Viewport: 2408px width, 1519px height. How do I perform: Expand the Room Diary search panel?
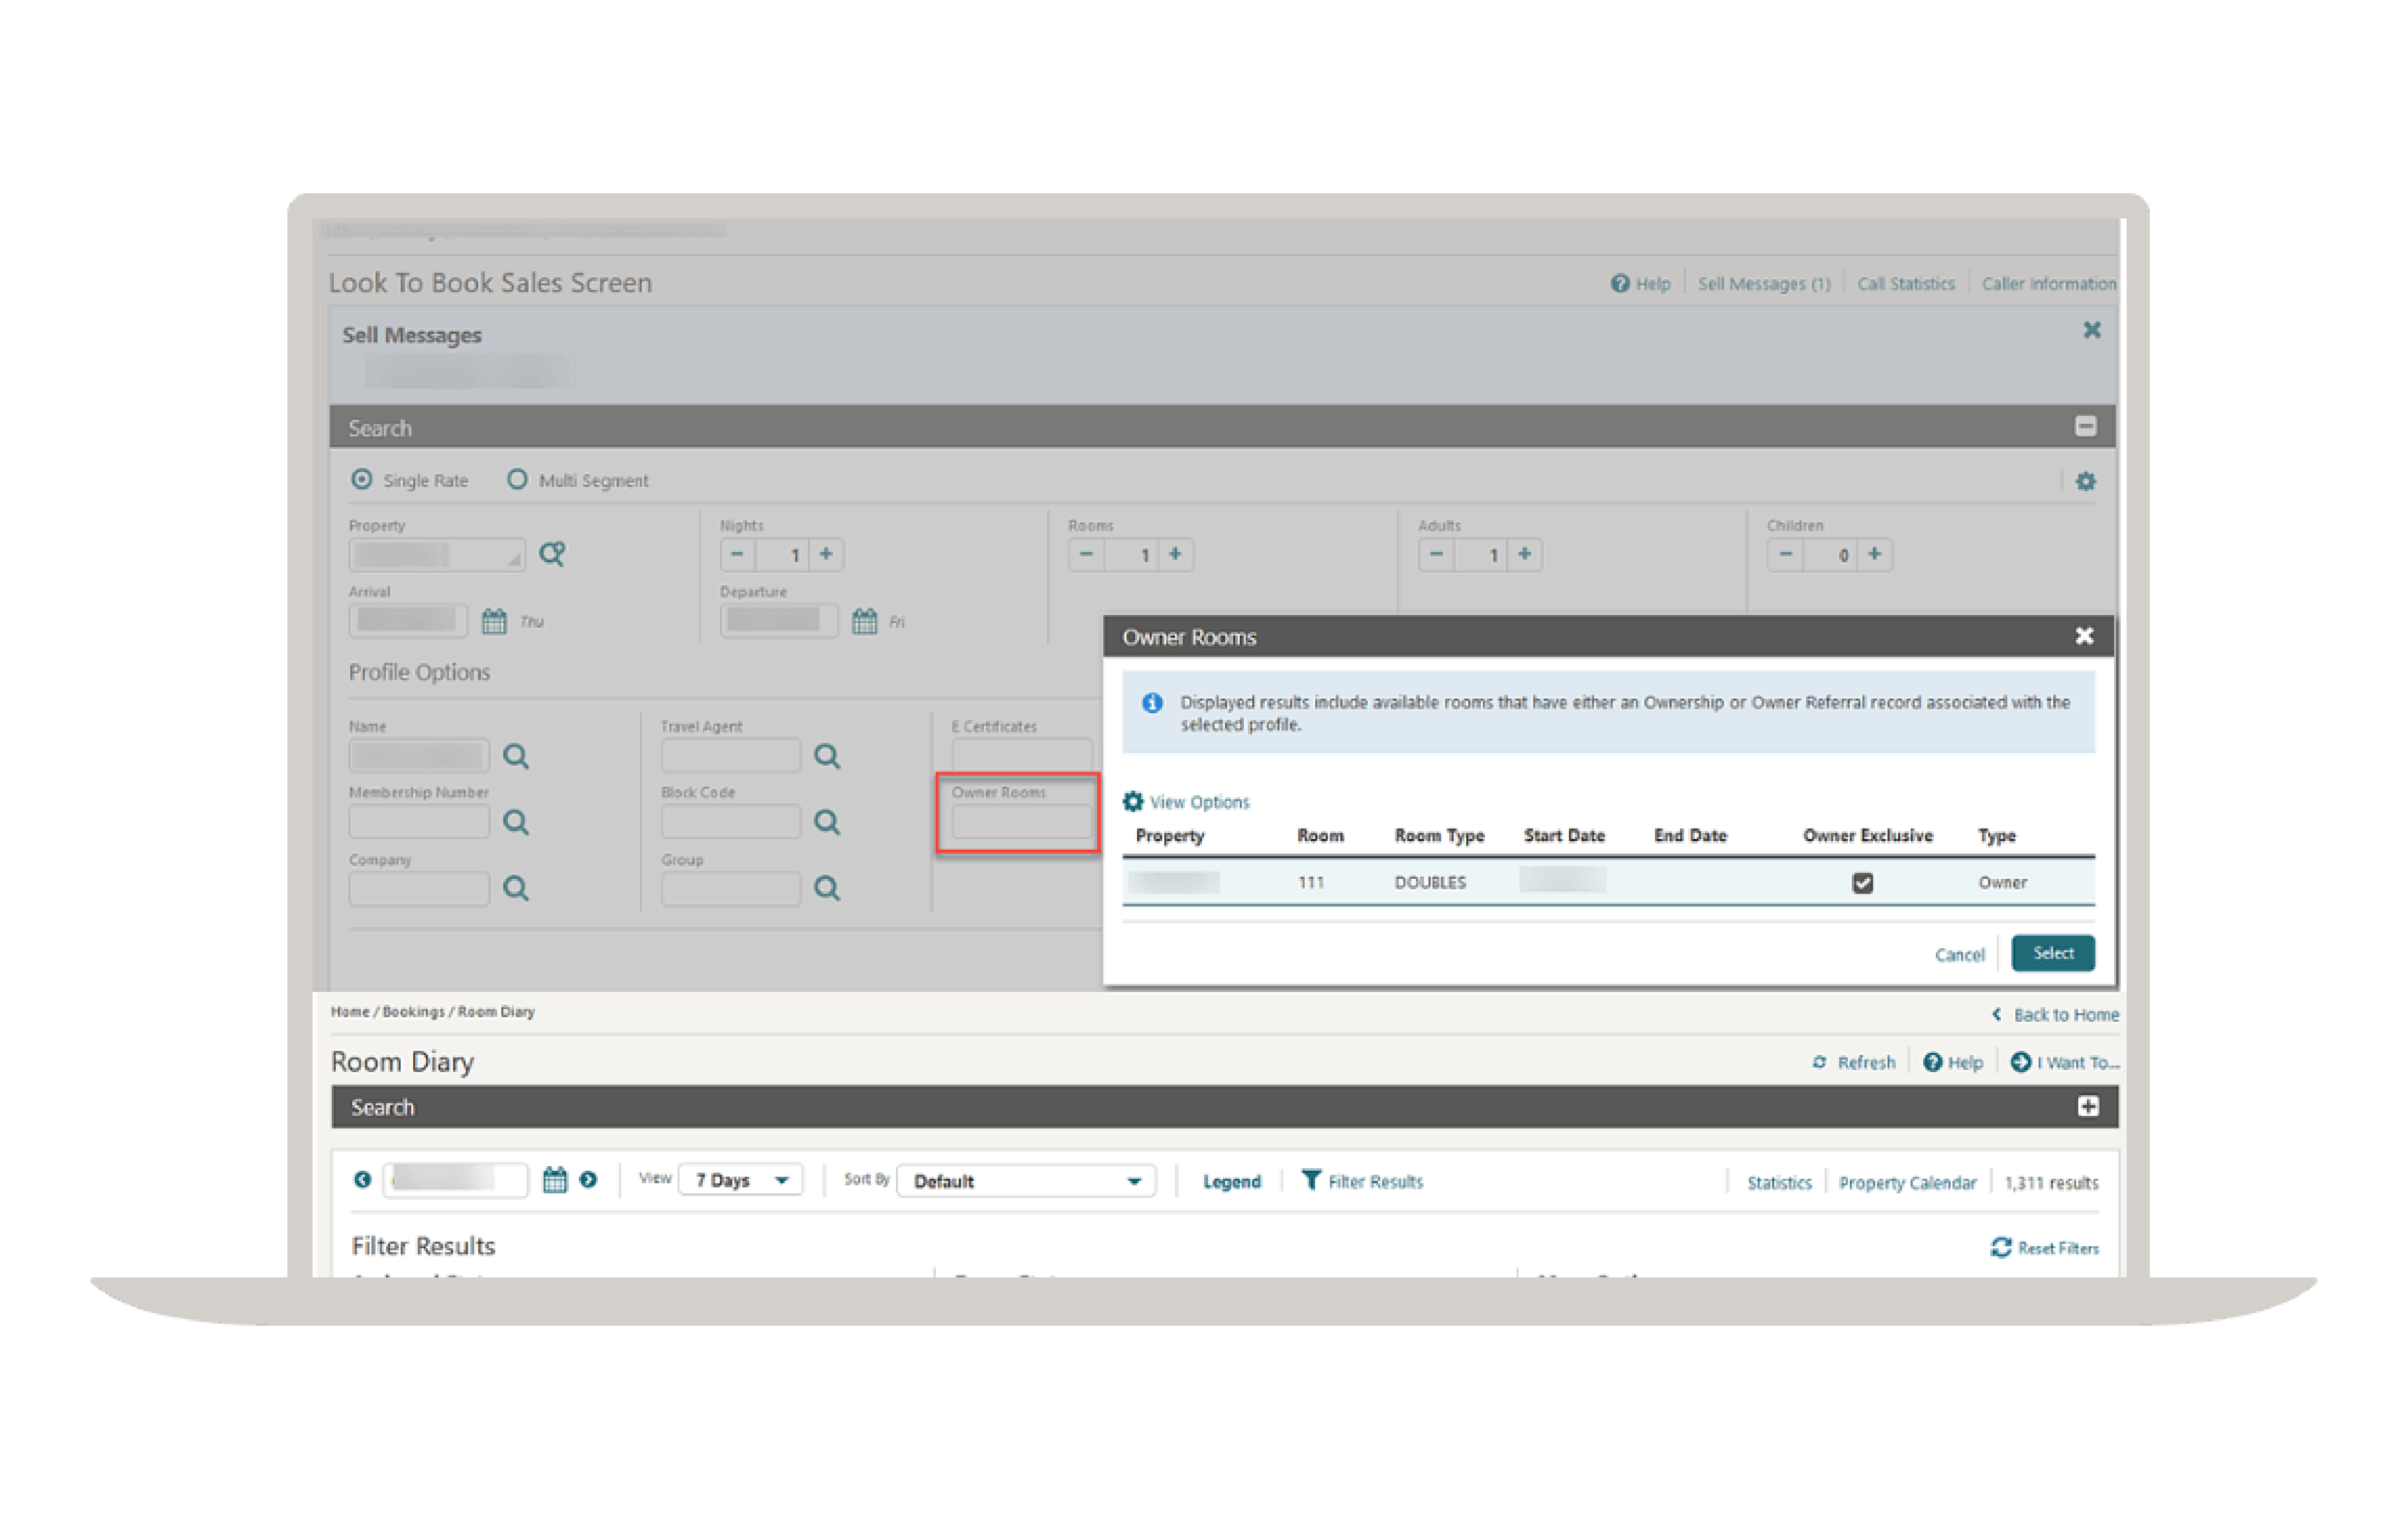pyautogui.click(x=2087, y=1106)
